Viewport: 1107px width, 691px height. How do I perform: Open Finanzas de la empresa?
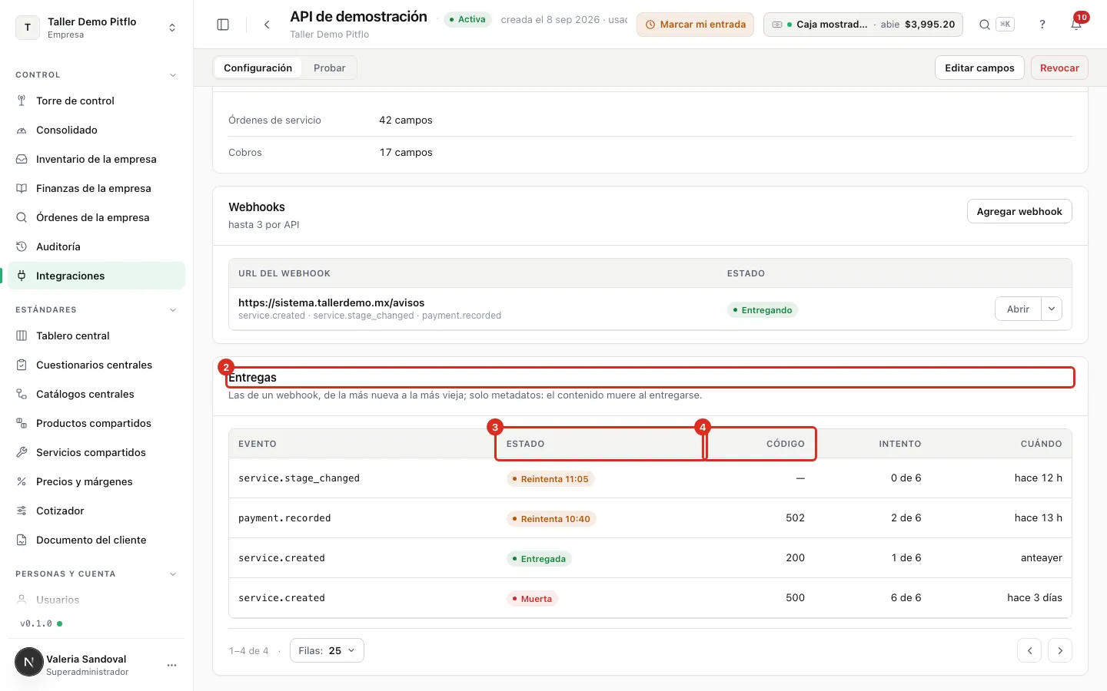(x=96, y=188)
